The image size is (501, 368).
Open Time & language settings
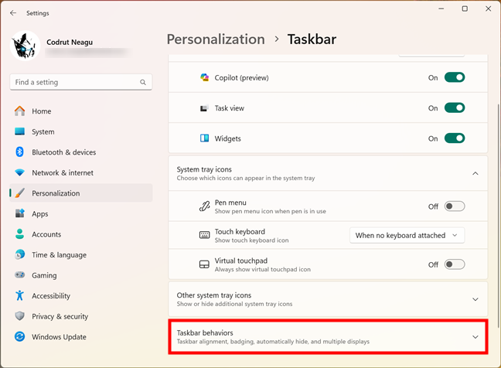81,254
